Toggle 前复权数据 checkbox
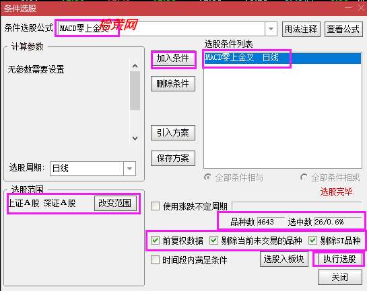367x291 pixels. (x=155, y=241)
